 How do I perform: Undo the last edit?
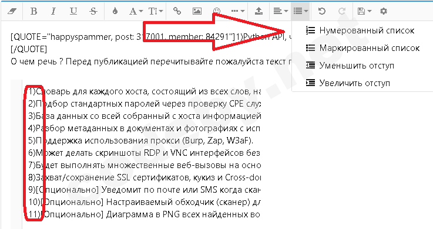[322, 11]
